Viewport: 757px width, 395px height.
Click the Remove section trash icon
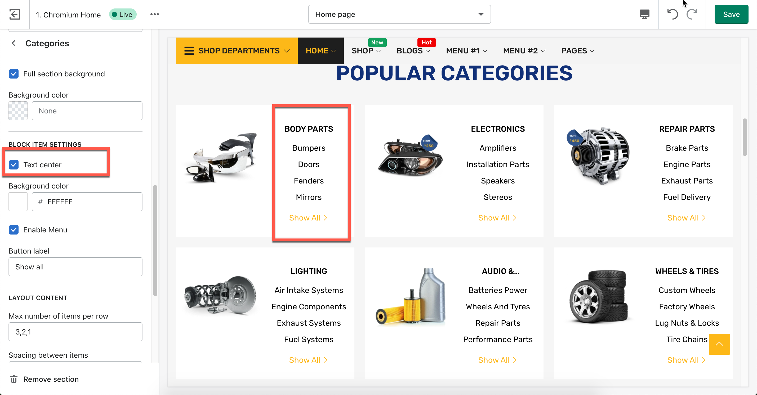14,379
